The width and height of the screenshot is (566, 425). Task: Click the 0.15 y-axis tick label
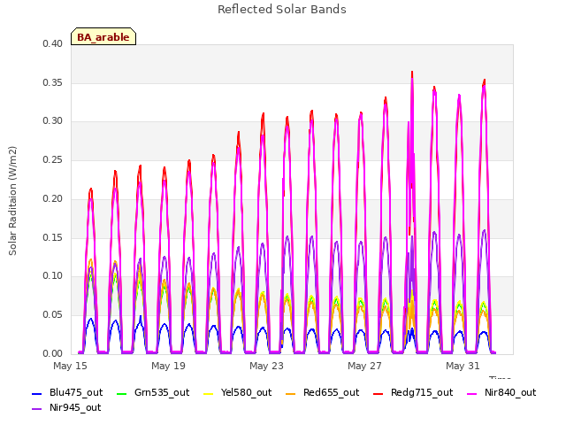coord(52,238)
